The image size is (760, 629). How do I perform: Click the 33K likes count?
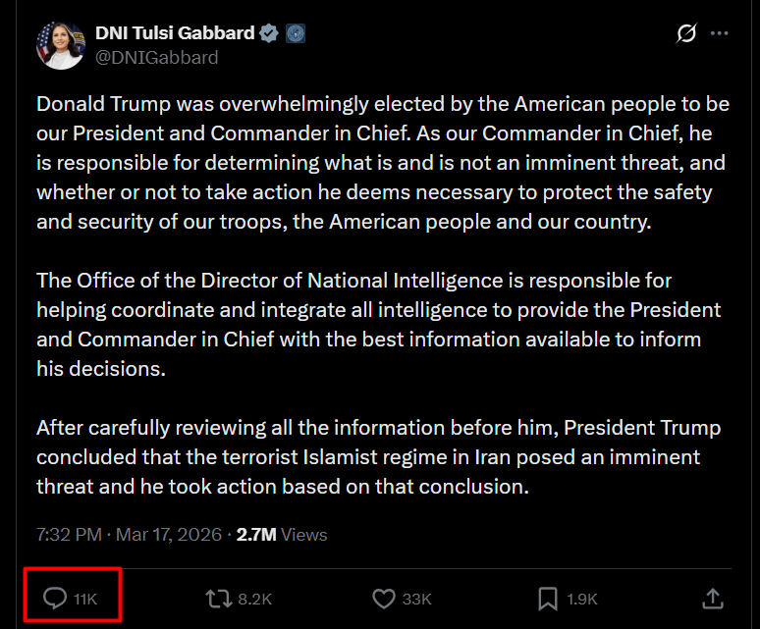point(416,599)
